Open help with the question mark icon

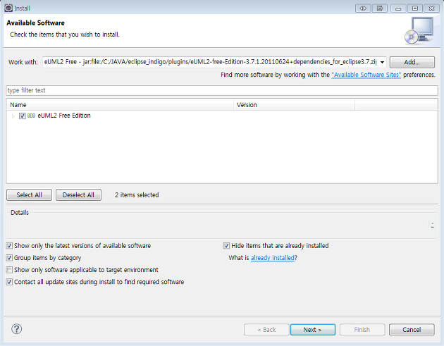coord(17,329)
